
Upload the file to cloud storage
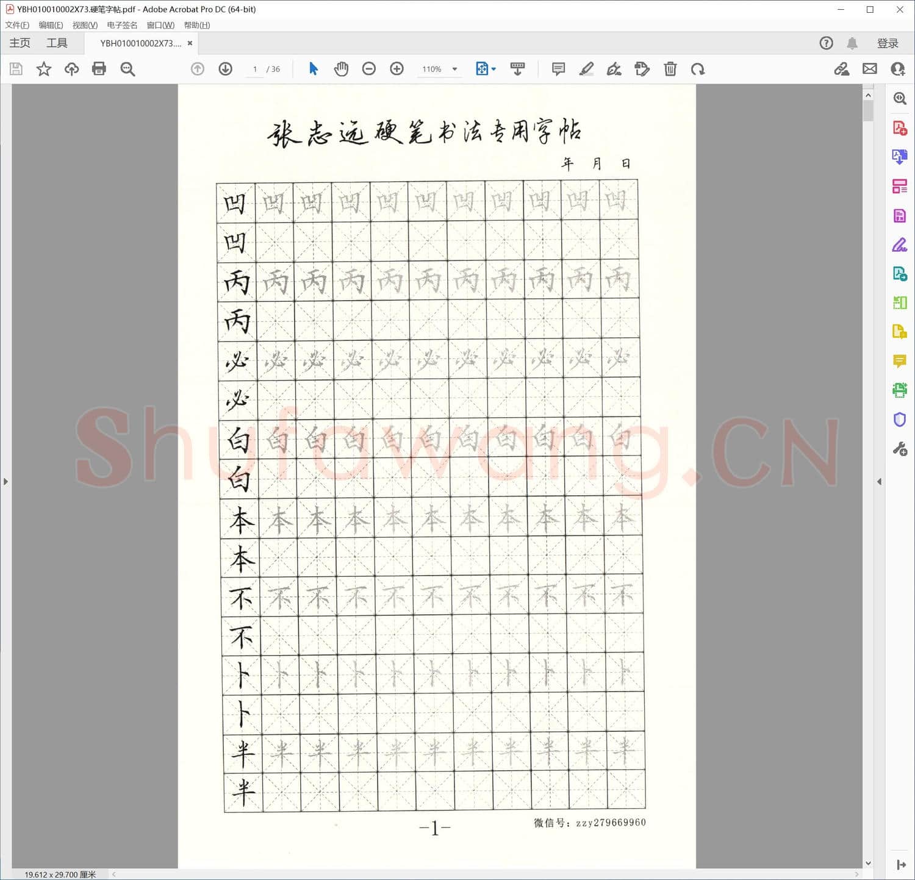[71, 69]
